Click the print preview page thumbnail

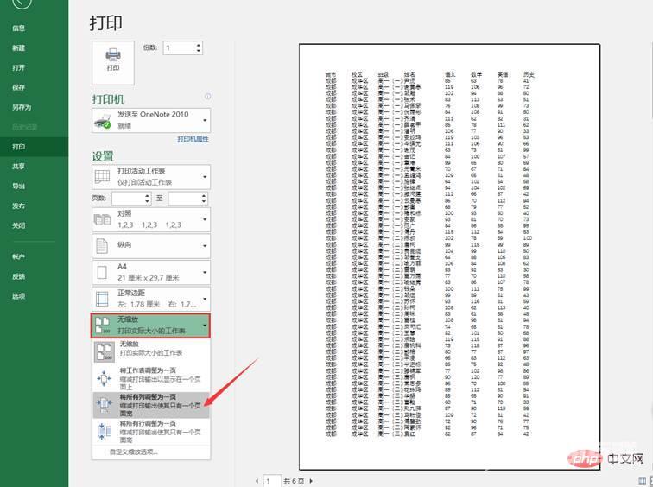pyautogui.click(x=450, y=256)
